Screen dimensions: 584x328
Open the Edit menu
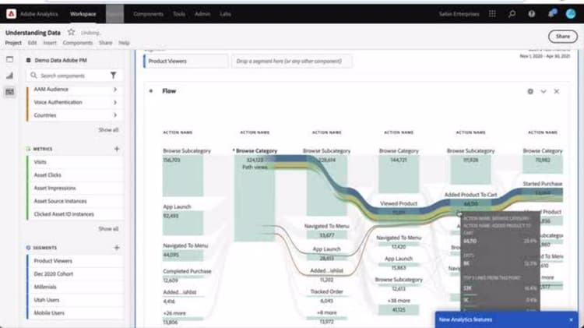32,43
